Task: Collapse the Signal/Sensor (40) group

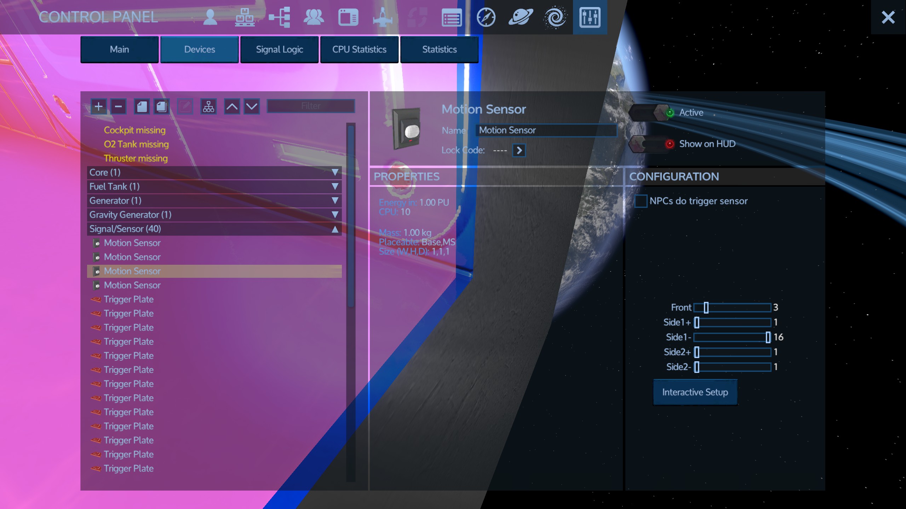Action: coord(214,229)
